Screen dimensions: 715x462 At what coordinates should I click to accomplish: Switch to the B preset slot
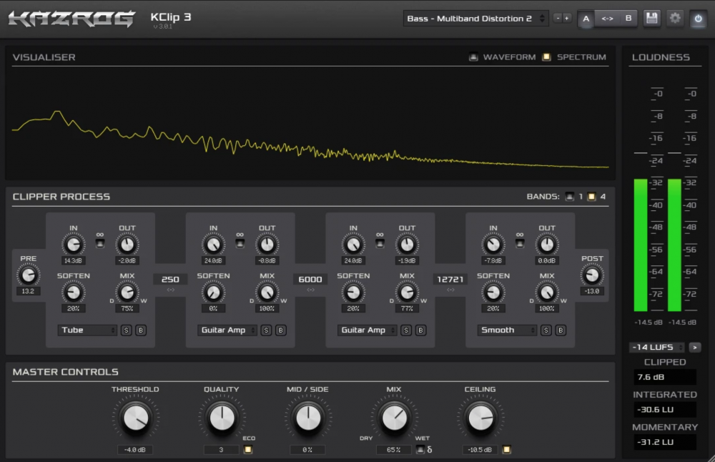[x=628, y=19]
